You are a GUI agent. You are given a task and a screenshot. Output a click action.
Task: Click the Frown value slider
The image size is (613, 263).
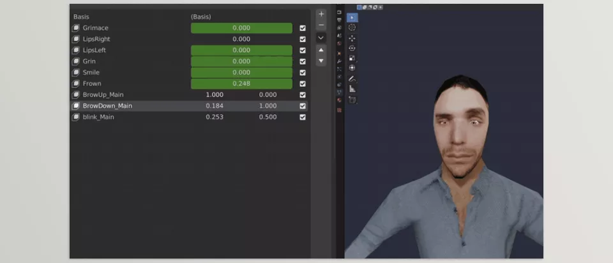pyautogui.click(x=241, y=84)
